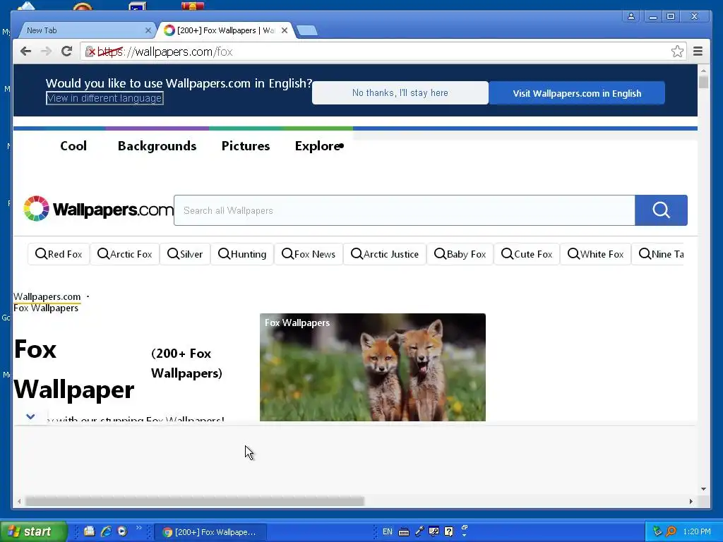Expand description with blue chevron down
723x542 pixels.
click(30, 416)
